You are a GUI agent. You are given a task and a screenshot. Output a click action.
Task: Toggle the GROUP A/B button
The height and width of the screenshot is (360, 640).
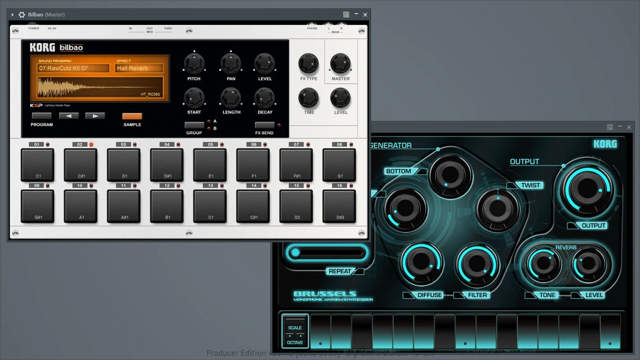pos(194,125)
